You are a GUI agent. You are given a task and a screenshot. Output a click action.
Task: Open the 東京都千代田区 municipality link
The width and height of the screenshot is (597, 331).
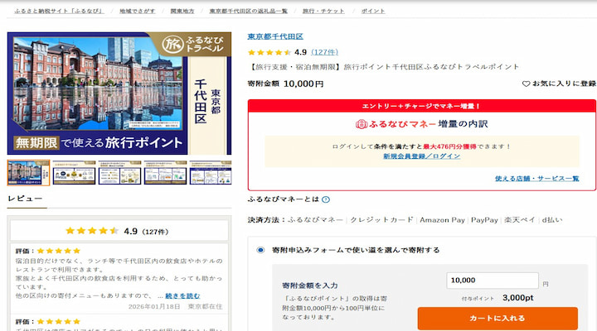(x=275, y=36)
